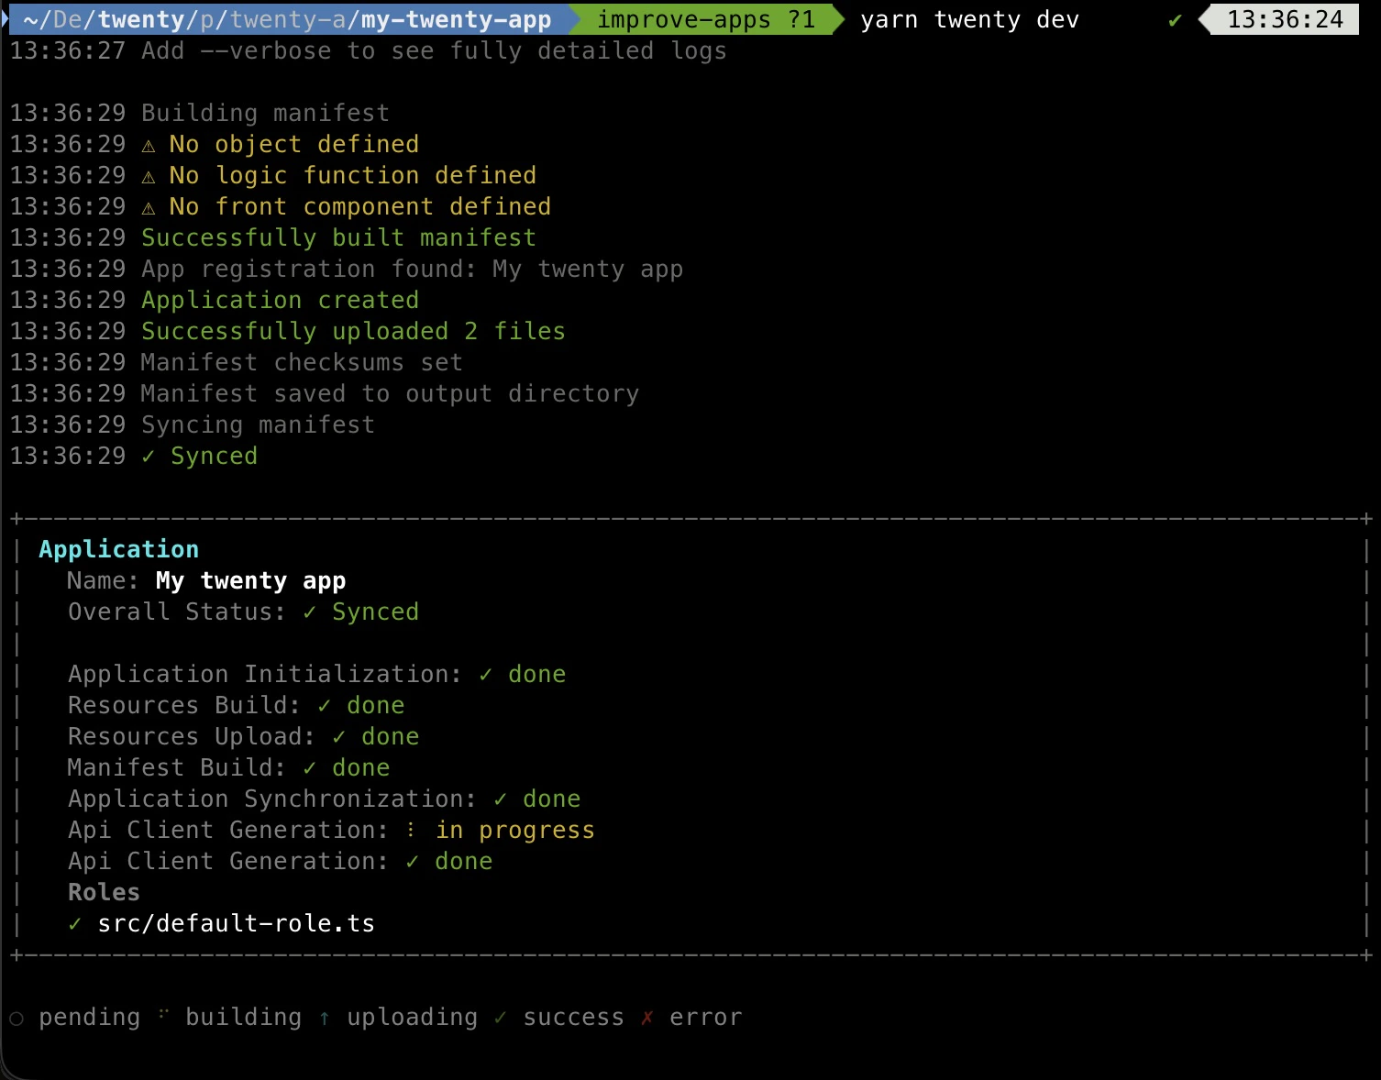Screen dimensions: 1381x1080
Task: Click the "Manifest Build:" label
Action: (x=177, y=767)
